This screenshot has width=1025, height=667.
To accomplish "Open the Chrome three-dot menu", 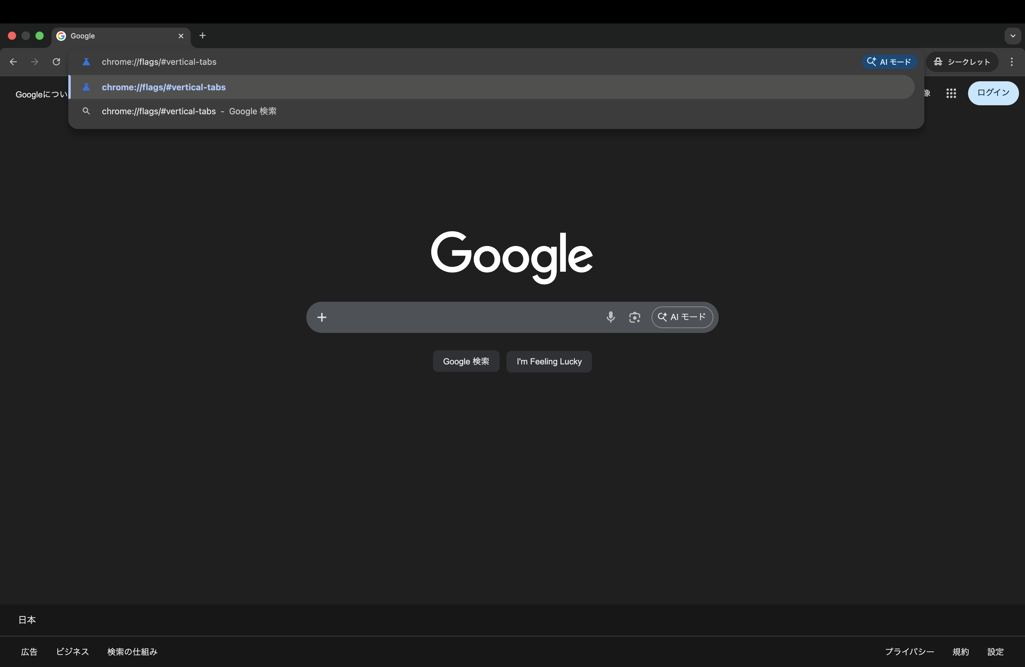I will (x=1012, y=61).
